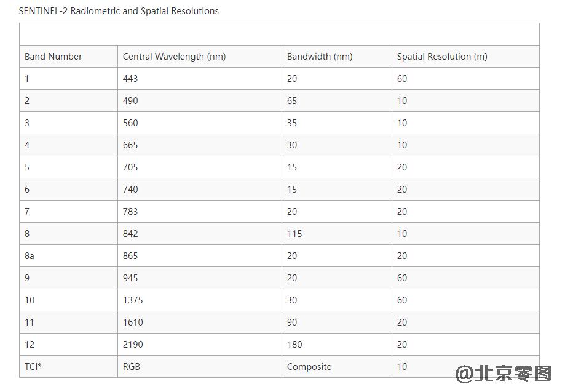Click the 945 wavelength cell

130,278
